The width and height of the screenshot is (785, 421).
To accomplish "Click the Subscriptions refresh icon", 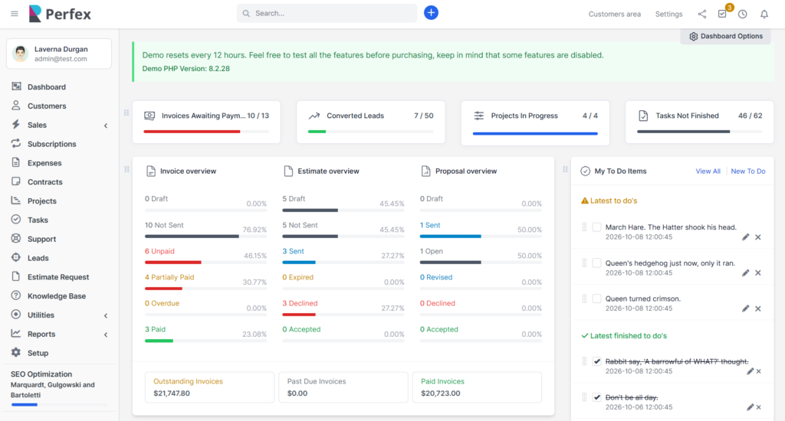I will coord(16,143).
